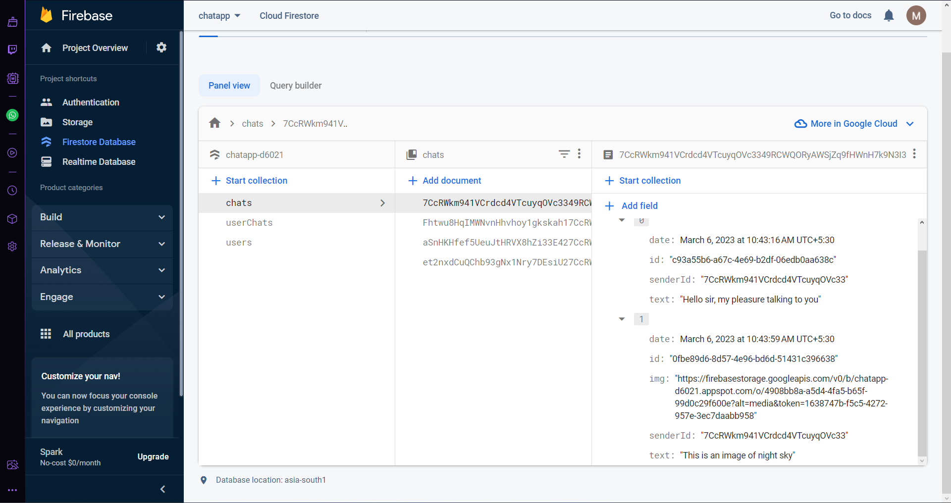Open Authentication from the project shortcuts
951x503 pixels.
click(x=91, y=102)
